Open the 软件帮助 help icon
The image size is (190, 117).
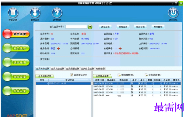[57, 13]
